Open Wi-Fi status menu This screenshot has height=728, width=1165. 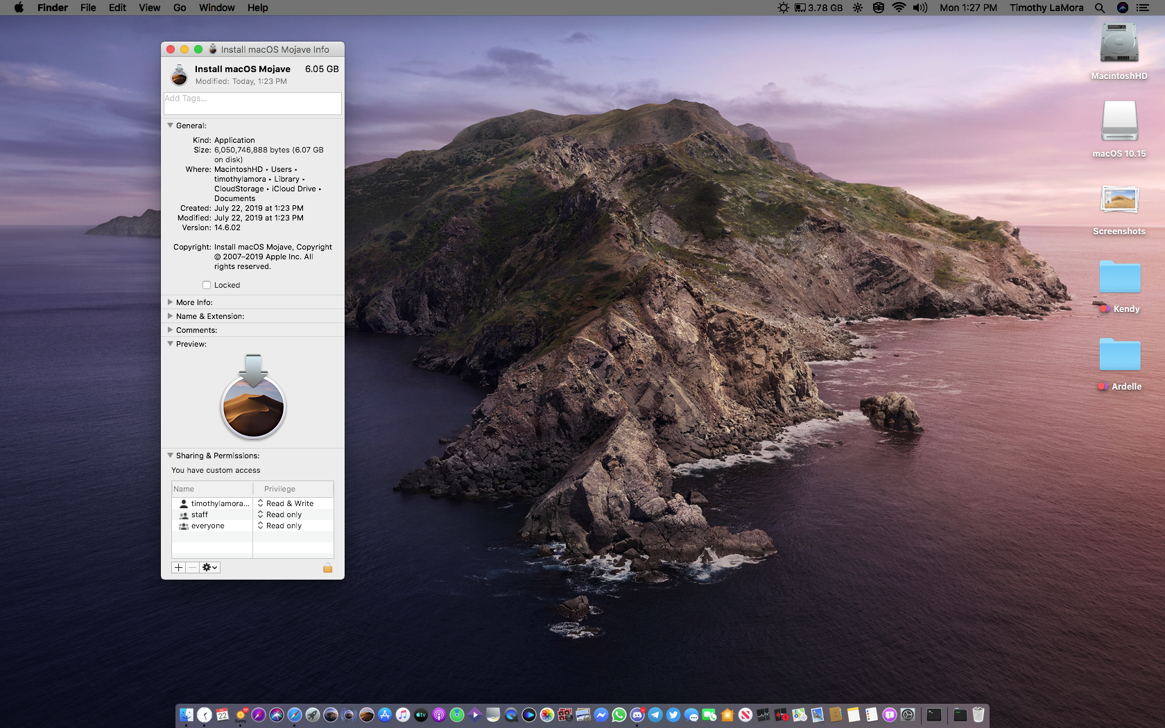pyautogui.click(x=899, y=8)
